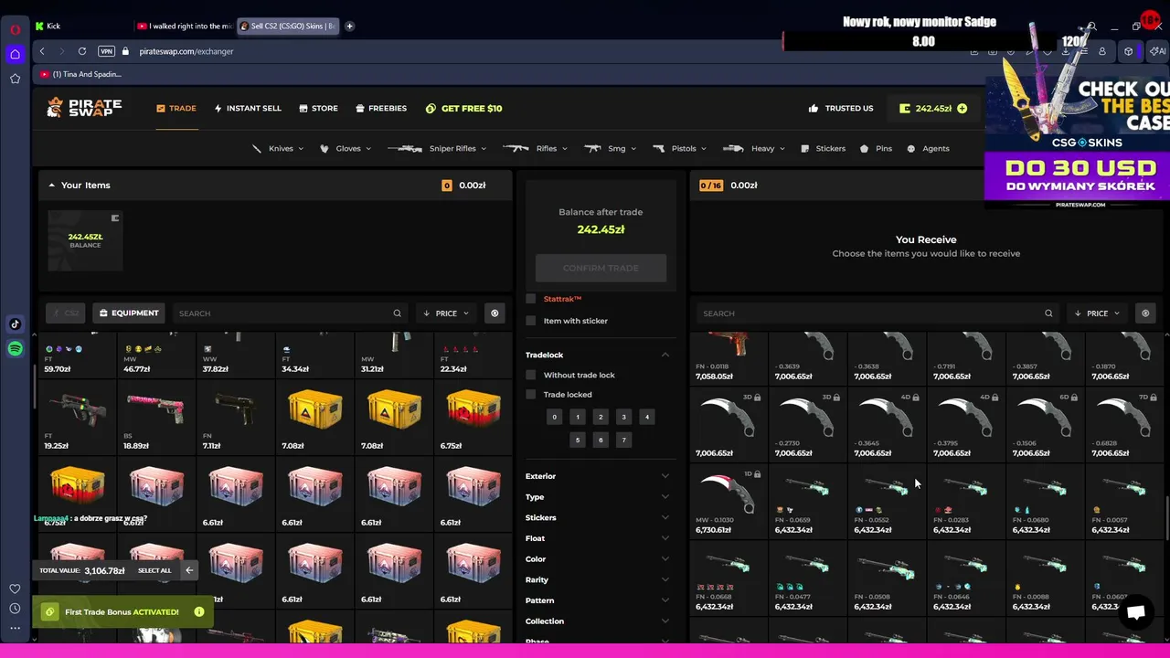Viewport: 1170px width, 658px height.
Task: Click the browser back arrow
Action: tap(42, 51)
